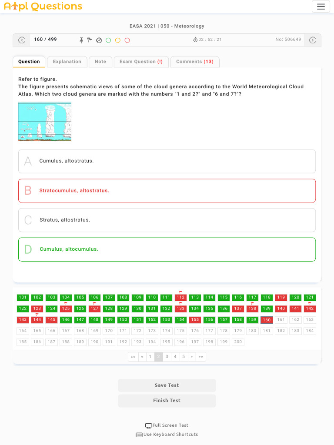Open the Comments (13) tab

[x=194, y=62]
